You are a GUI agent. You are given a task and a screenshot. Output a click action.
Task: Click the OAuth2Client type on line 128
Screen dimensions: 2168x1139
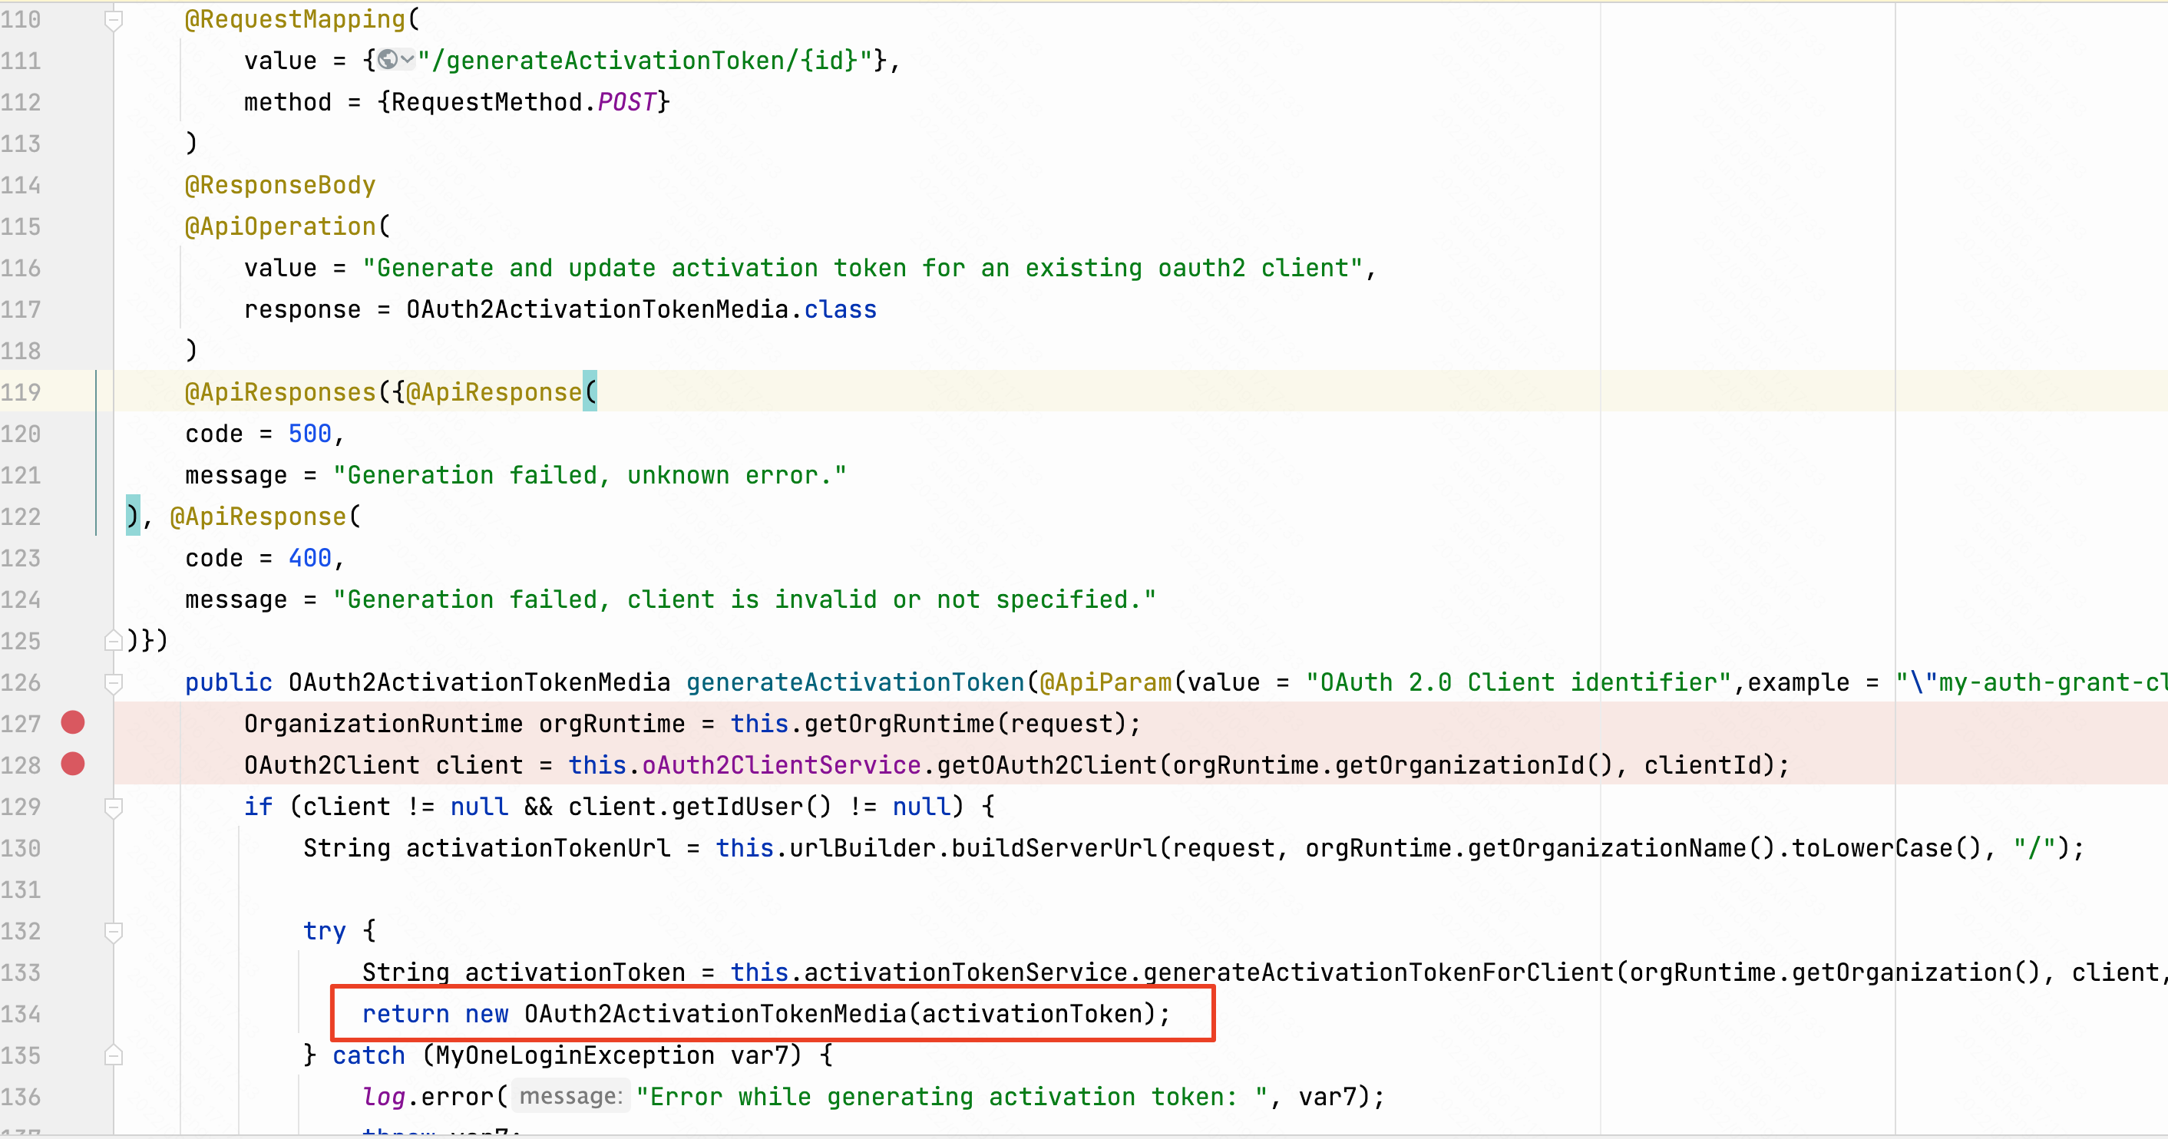pos(332,764)
